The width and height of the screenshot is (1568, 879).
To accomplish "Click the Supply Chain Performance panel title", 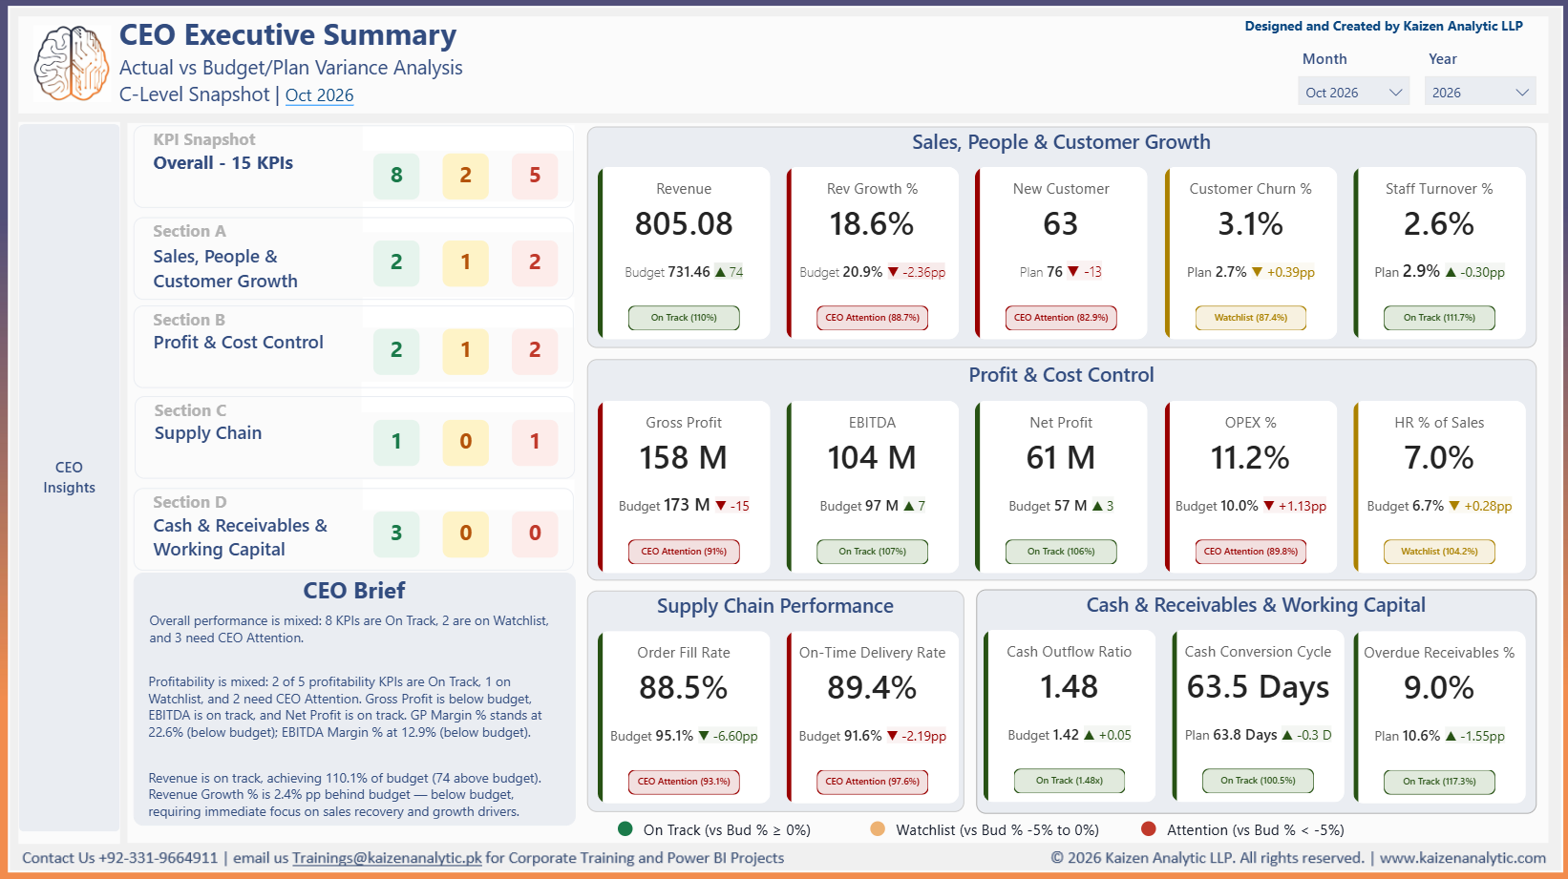I will (x=775, y=606).
